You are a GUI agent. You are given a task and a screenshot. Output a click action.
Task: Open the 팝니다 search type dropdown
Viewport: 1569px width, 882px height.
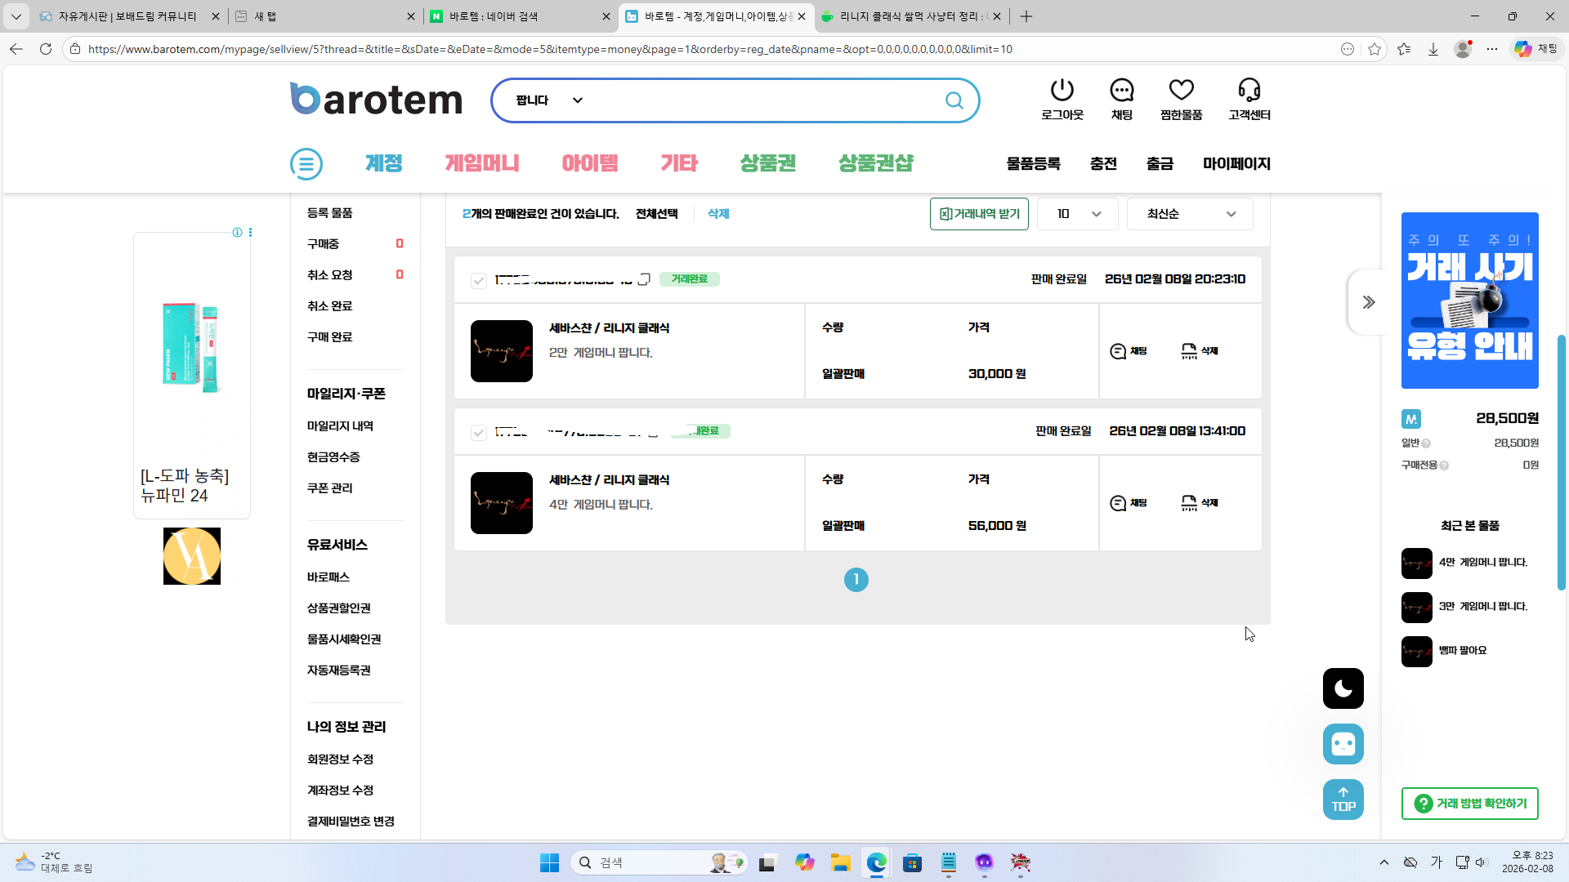[549, 100]
